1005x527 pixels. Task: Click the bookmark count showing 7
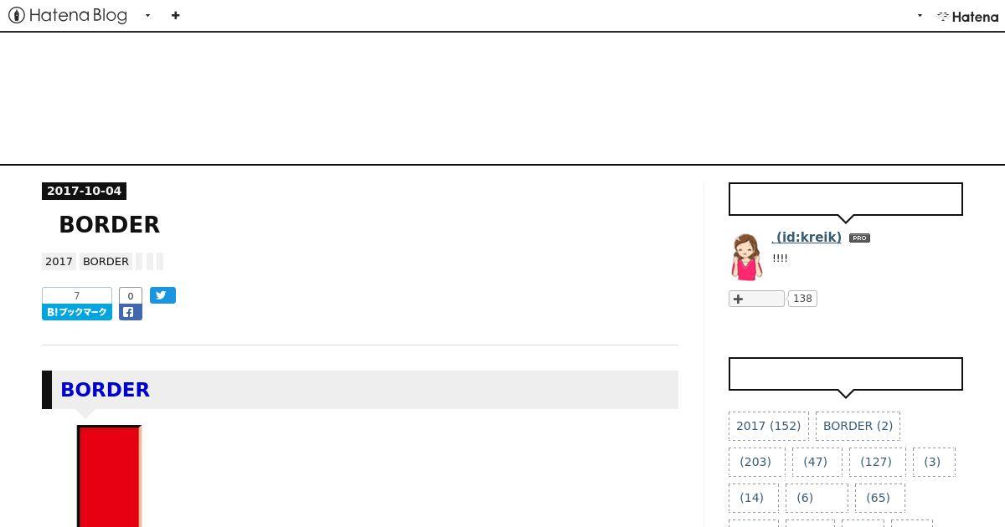point(77,295)
